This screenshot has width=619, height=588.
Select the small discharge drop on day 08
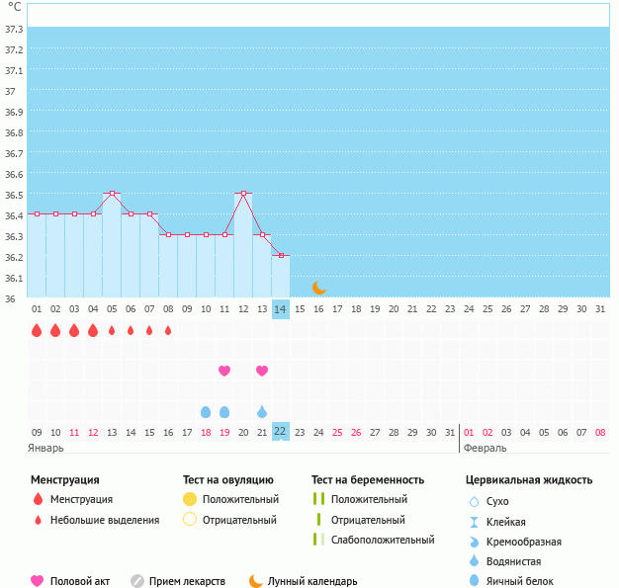tap(168, 330)
